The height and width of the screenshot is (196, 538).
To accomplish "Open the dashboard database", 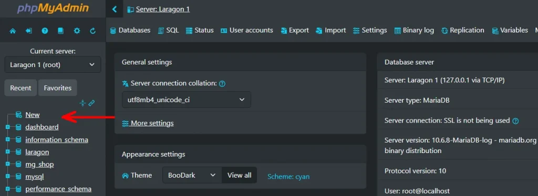I will pyautogui.click(x=42, y=127).
